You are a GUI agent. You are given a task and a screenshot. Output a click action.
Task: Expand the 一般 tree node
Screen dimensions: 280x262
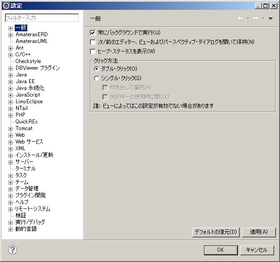click(x=10, y=28)
